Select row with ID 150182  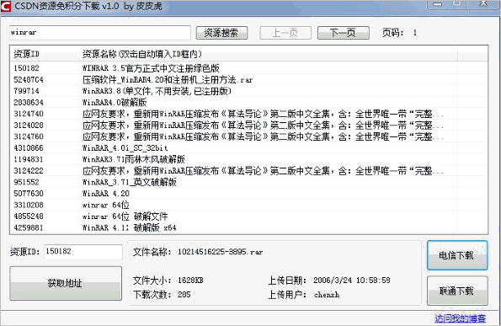point(249,68)
